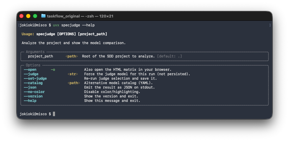Click the --open option text

pos(30,70)
